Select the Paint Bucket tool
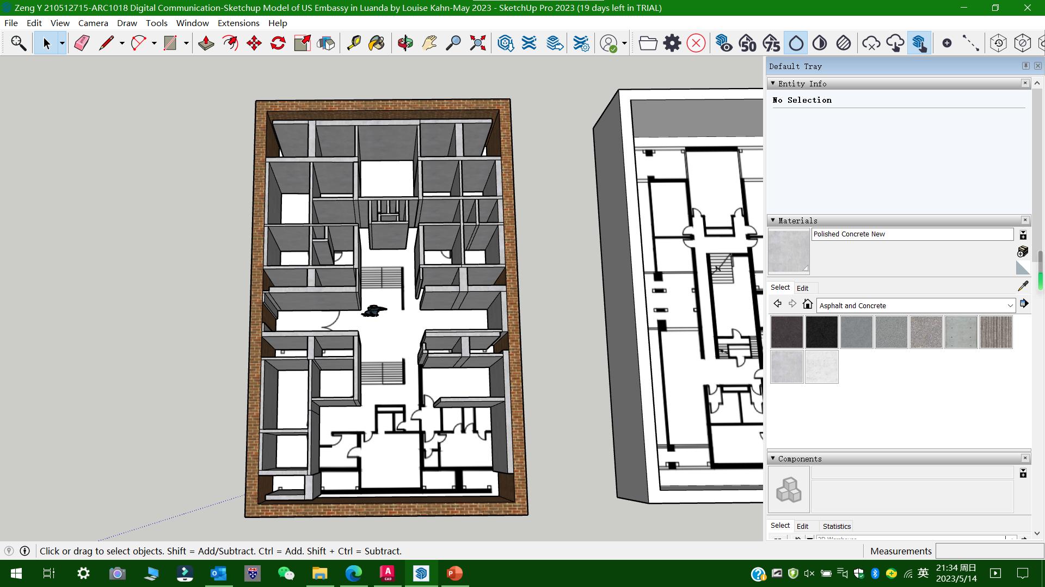1045x587 pixels. coord(377,43)
